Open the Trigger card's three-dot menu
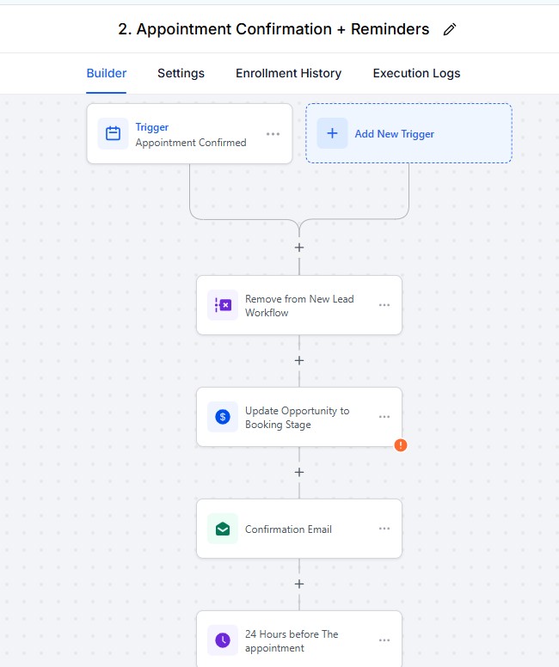Screen dimensions: 559x667 [273, 134]
